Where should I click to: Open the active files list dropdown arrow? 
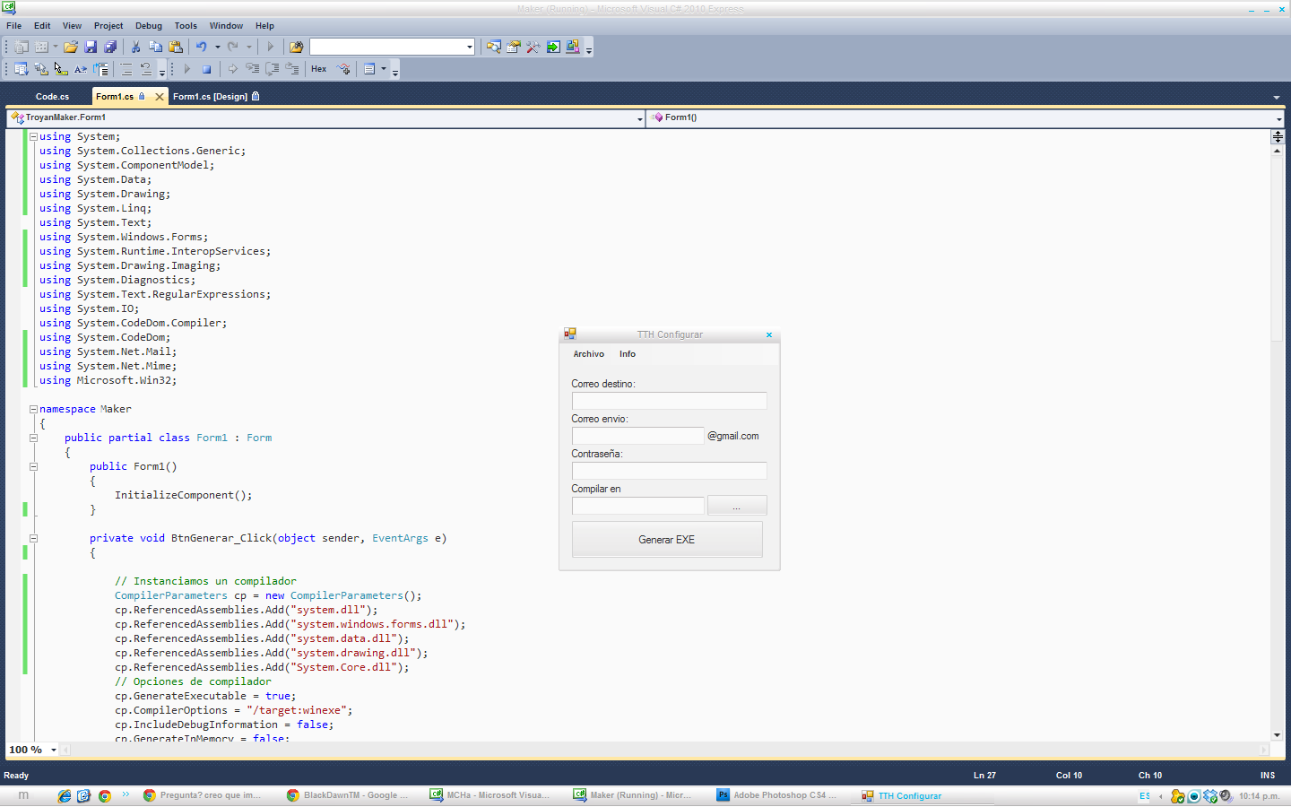1277,97
